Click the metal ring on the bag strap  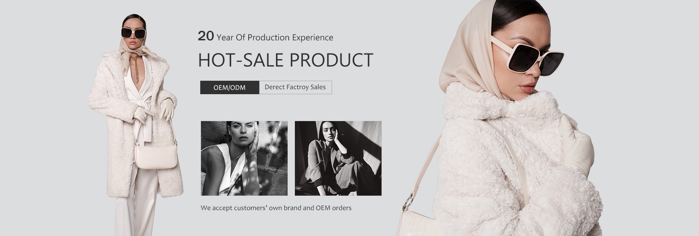(410, 200)
